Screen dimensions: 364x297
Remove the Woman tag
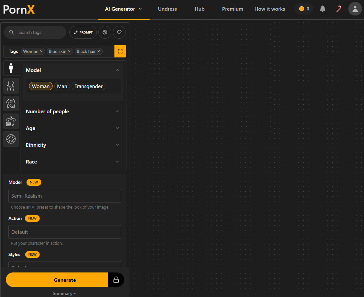[41, 51]
